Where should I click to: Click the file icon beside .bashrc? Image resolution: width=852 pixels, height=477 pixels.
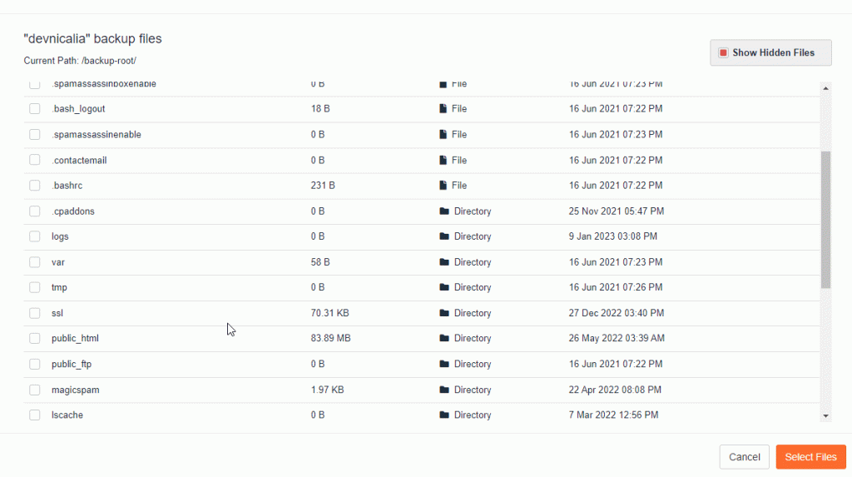(x=443, y=186)
